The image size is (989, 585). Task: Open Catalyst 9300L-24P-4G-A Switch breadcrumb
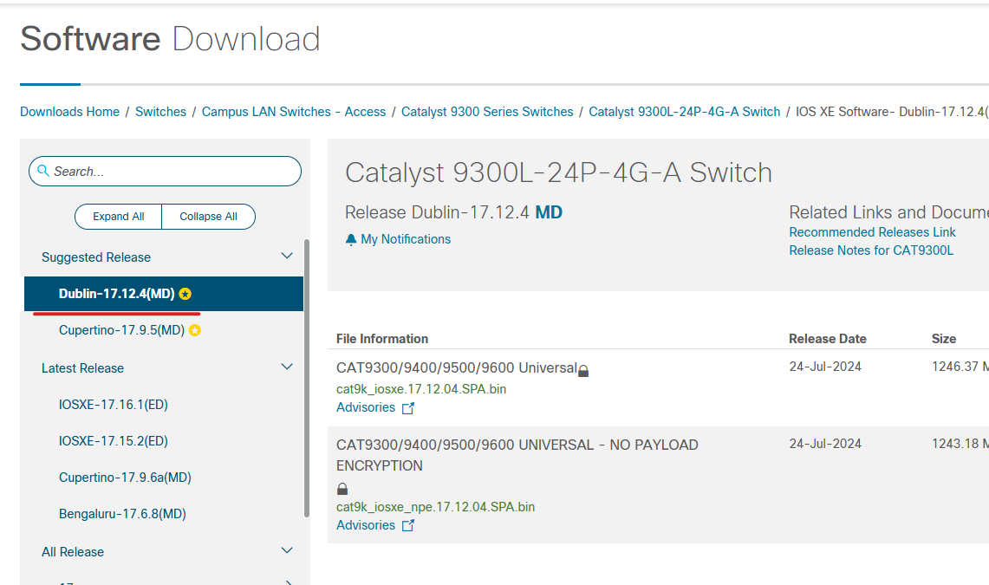(685, 112)
